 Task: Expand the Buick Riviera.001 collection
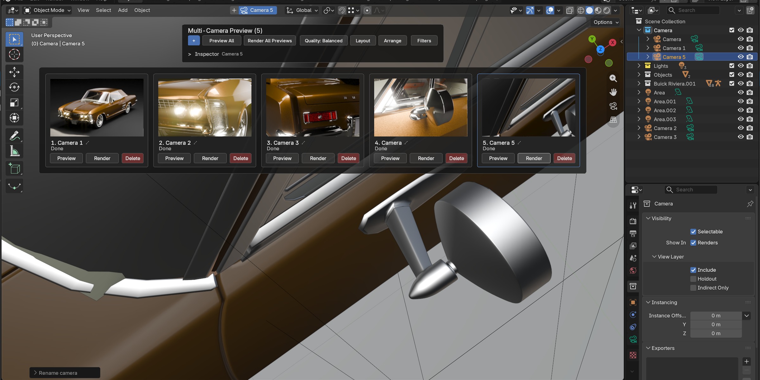639,84
